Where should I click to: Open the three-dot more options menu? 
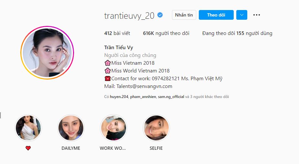pyautogui.click(x=256, y=15)
